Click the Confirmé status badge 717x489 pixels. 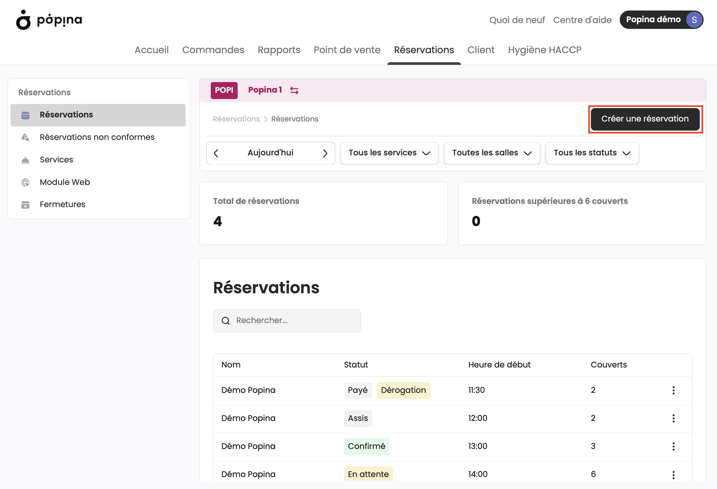(x=366, y=446)
